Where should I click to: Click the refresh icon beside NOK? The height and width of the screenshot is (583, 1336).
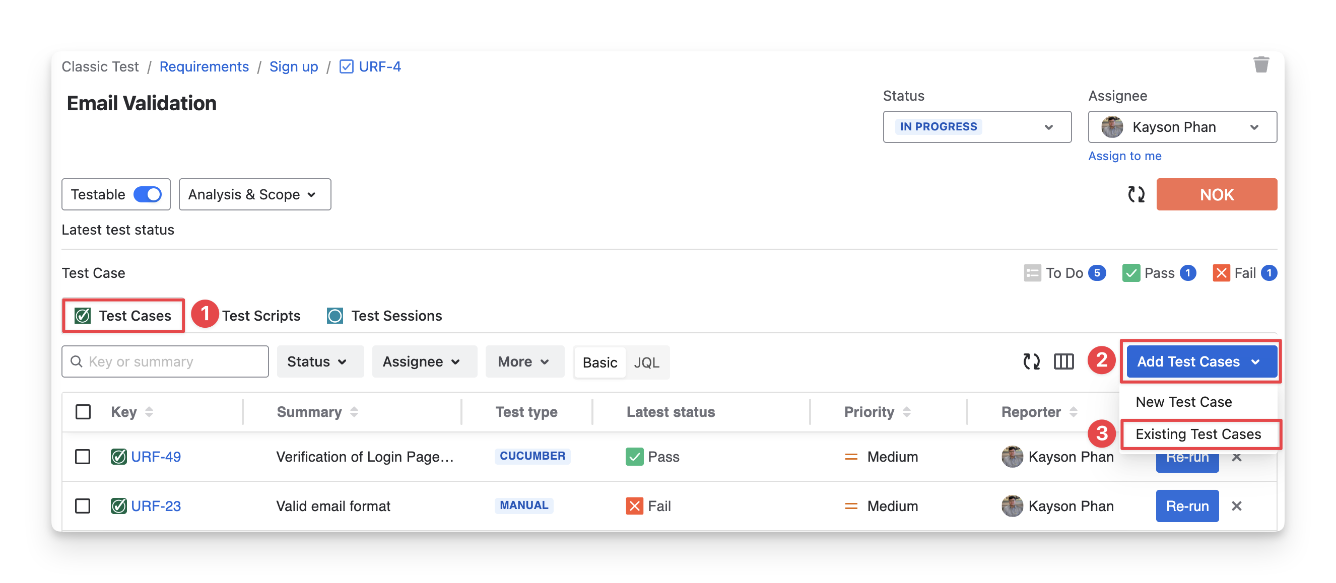click(1136, 194)
